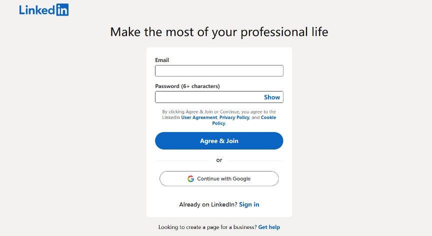Viewport: 432px width, 236px height.
Task: Go to Sign in
Action: pos(249,204)
